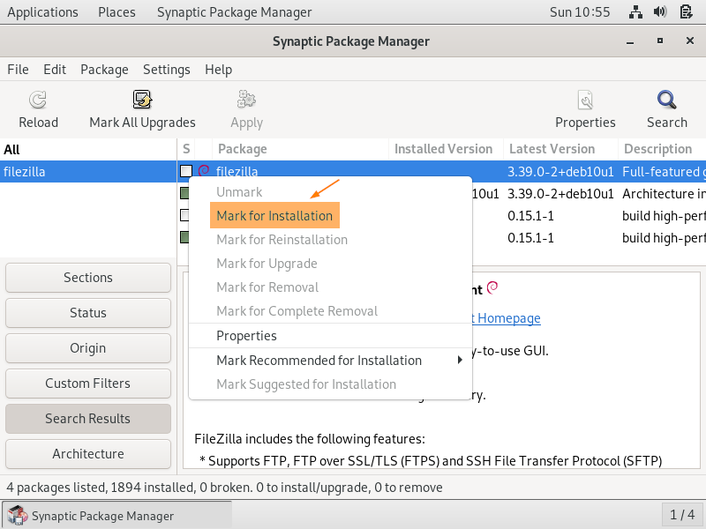Viewport: 706px width, 529px height.
Task: Click the Reload toolbar icon
Action: point(38,100)
